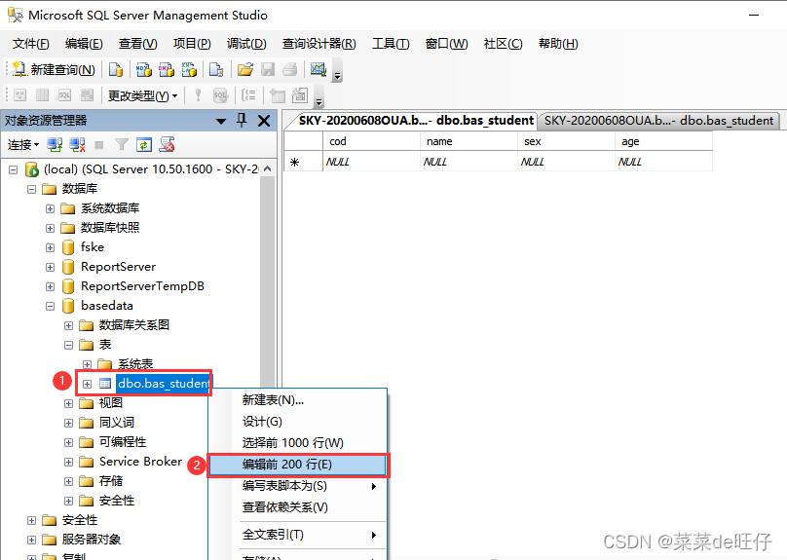This screenshot has height=560, width=787.
Task: Show the Results pane icon
Action: 88,94
